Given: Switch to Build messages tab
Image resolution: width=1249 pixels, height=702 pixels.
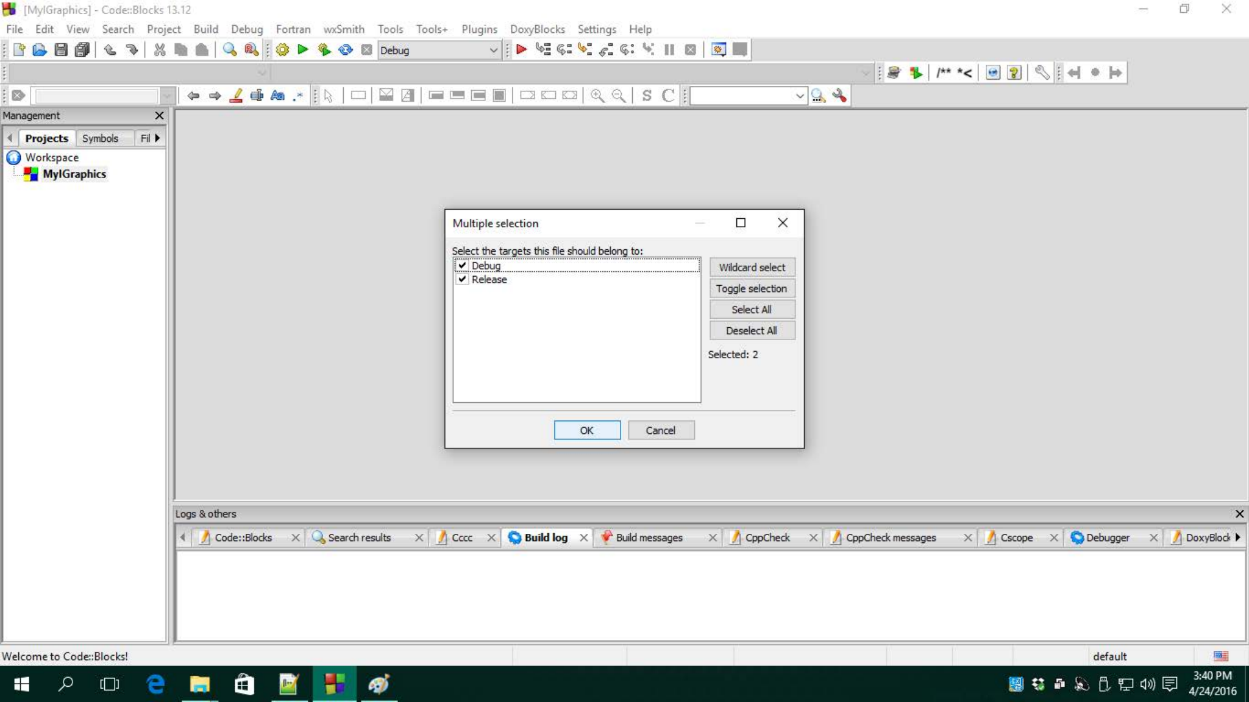Looking at the screenshot, I should [649, 537].
